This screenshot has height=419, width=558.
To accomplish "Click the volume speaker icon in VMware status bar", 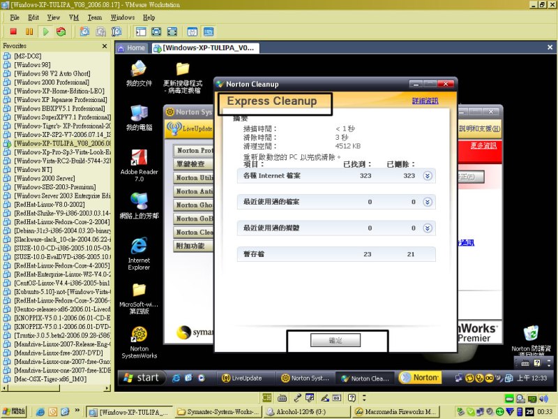I will 543,398.
